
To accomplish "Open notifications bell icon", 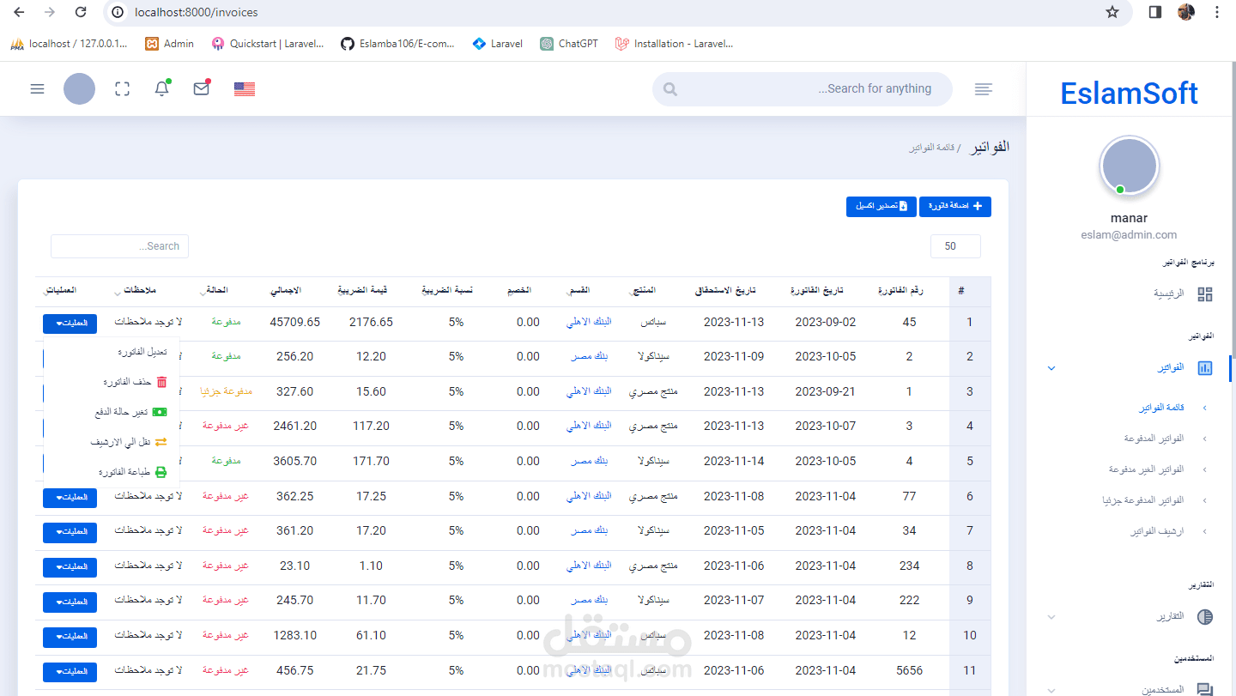I will 161,88.
